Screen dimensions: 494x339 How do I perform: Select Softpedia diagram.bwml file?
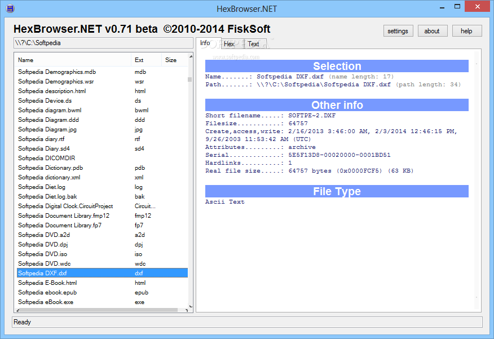pyautogui.click(x=102, y=110)
